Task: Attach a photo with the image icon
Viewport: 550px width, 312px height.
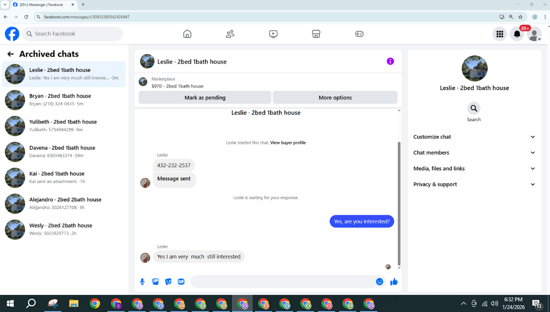Action: click(x=155, y=282)
